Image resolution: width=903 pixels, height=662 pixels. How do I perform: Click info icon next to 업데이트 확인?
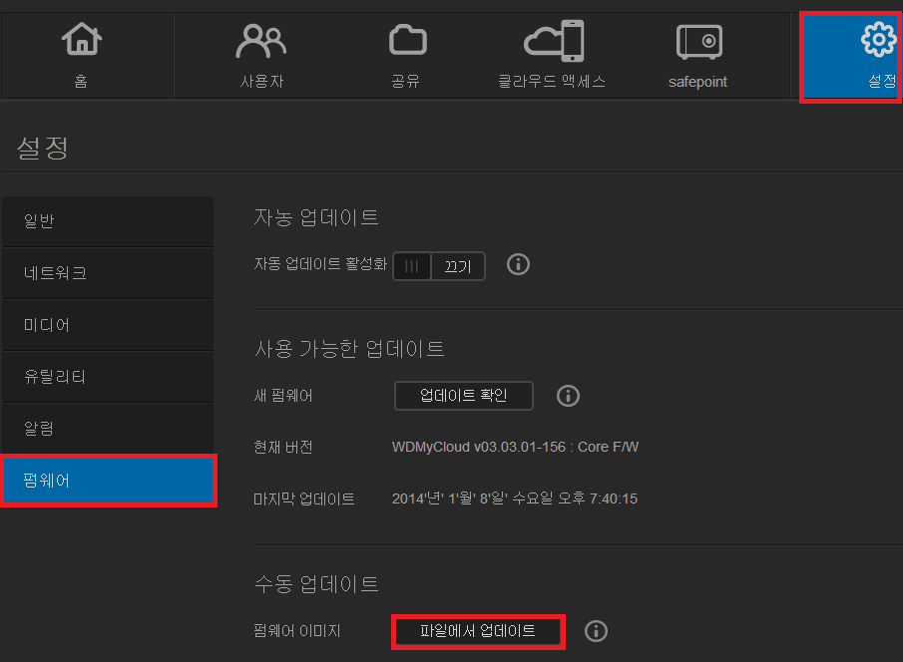coord(568,396)
